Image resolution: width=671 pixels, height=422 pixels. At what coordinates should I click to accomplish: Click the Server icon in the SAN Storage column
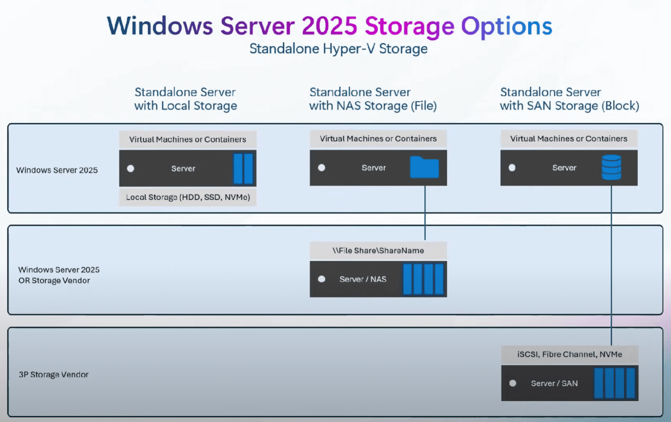(564, 167)
